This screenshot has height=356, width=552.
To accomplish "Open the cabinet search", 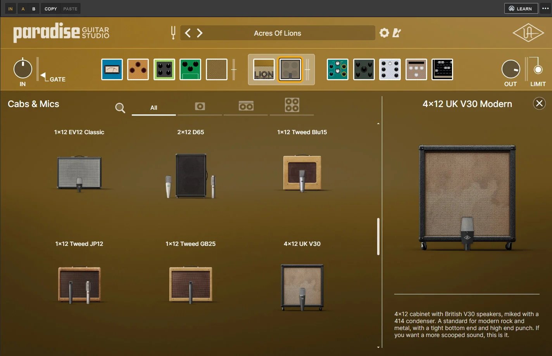I will point(120,108).
